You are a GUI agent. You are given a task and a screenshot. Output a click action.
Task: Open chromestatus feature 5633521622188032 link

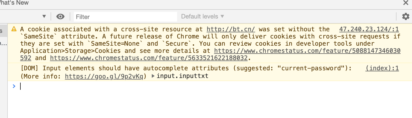pos(149,58)
